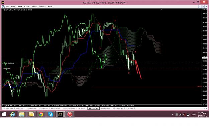The width and height of the screenshot is (209, 131).
Task: Open the Insert menu
Action: click(x=20, y=7)
